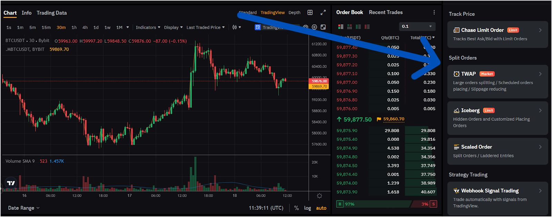Select the 30m timeframe
The width and height of the screenshot is (552, 217).
coord(61,27)
